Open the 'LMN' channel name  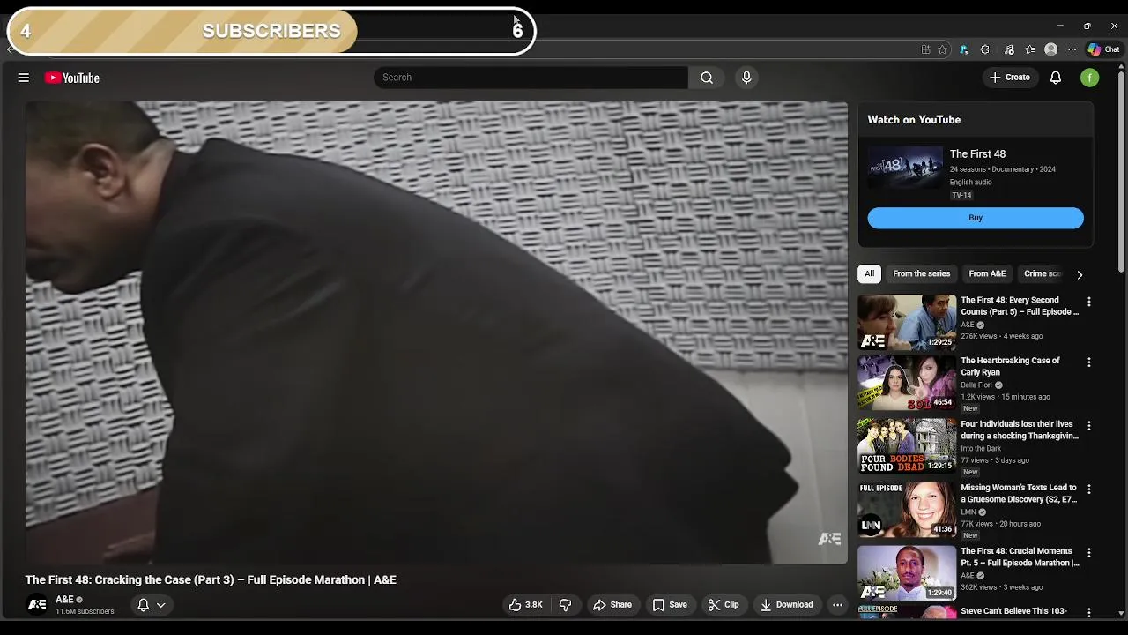968,512
